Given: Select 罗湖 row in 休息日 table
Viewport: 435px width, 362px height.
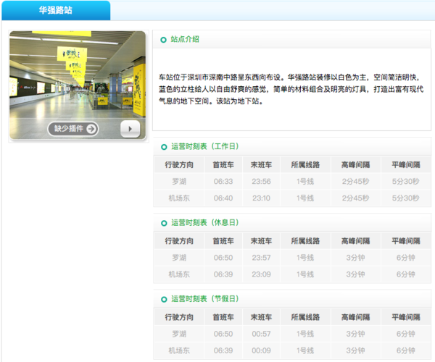Looking at the screenshot, I should click(x=292, y=258).
